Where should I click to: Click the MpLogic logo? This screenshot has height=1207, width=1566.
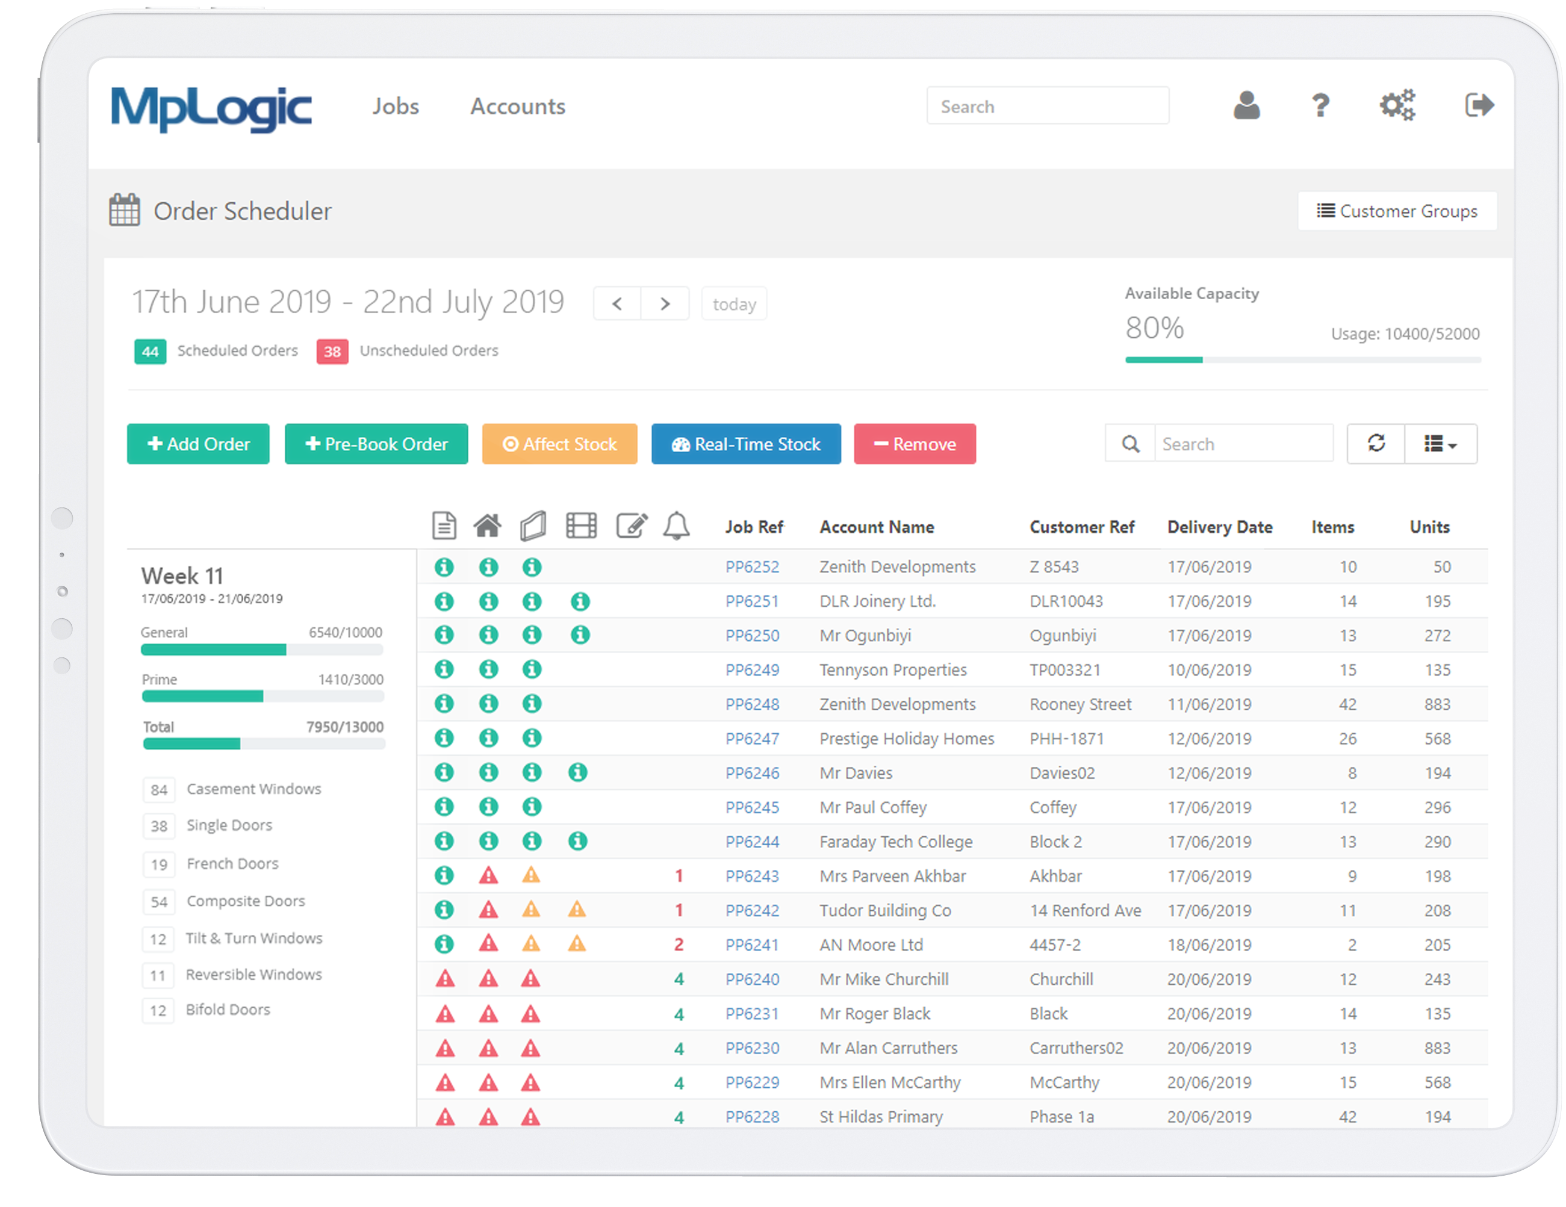click(x=211, y=108)
